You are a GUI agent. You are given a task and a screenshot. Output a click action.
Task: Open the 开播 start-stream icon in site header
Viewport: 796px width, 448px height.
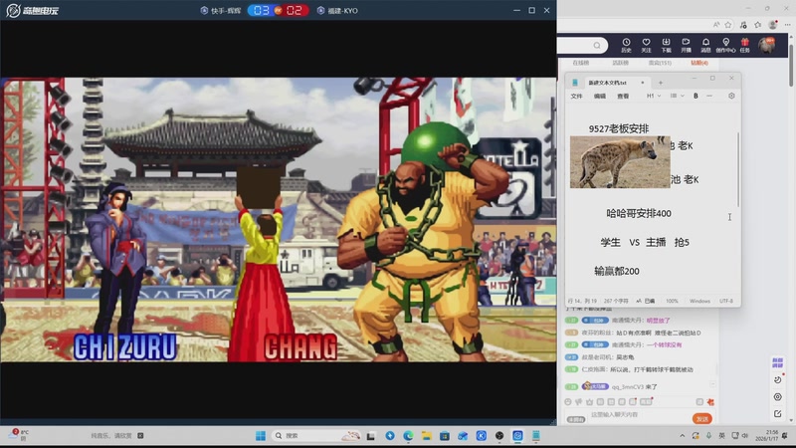[686, 45]
